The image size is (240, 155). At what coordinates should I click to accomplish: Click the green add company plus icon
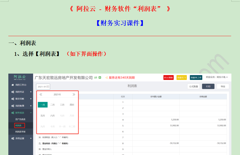pyautogui.click(x=100, y=78)
